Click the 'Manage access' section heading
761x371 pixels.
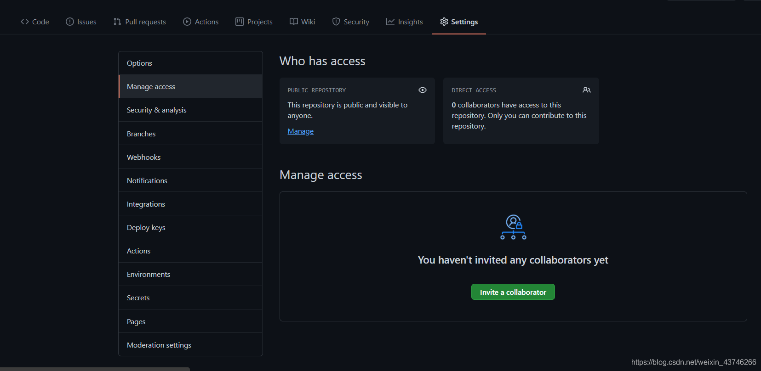point(321,175)
